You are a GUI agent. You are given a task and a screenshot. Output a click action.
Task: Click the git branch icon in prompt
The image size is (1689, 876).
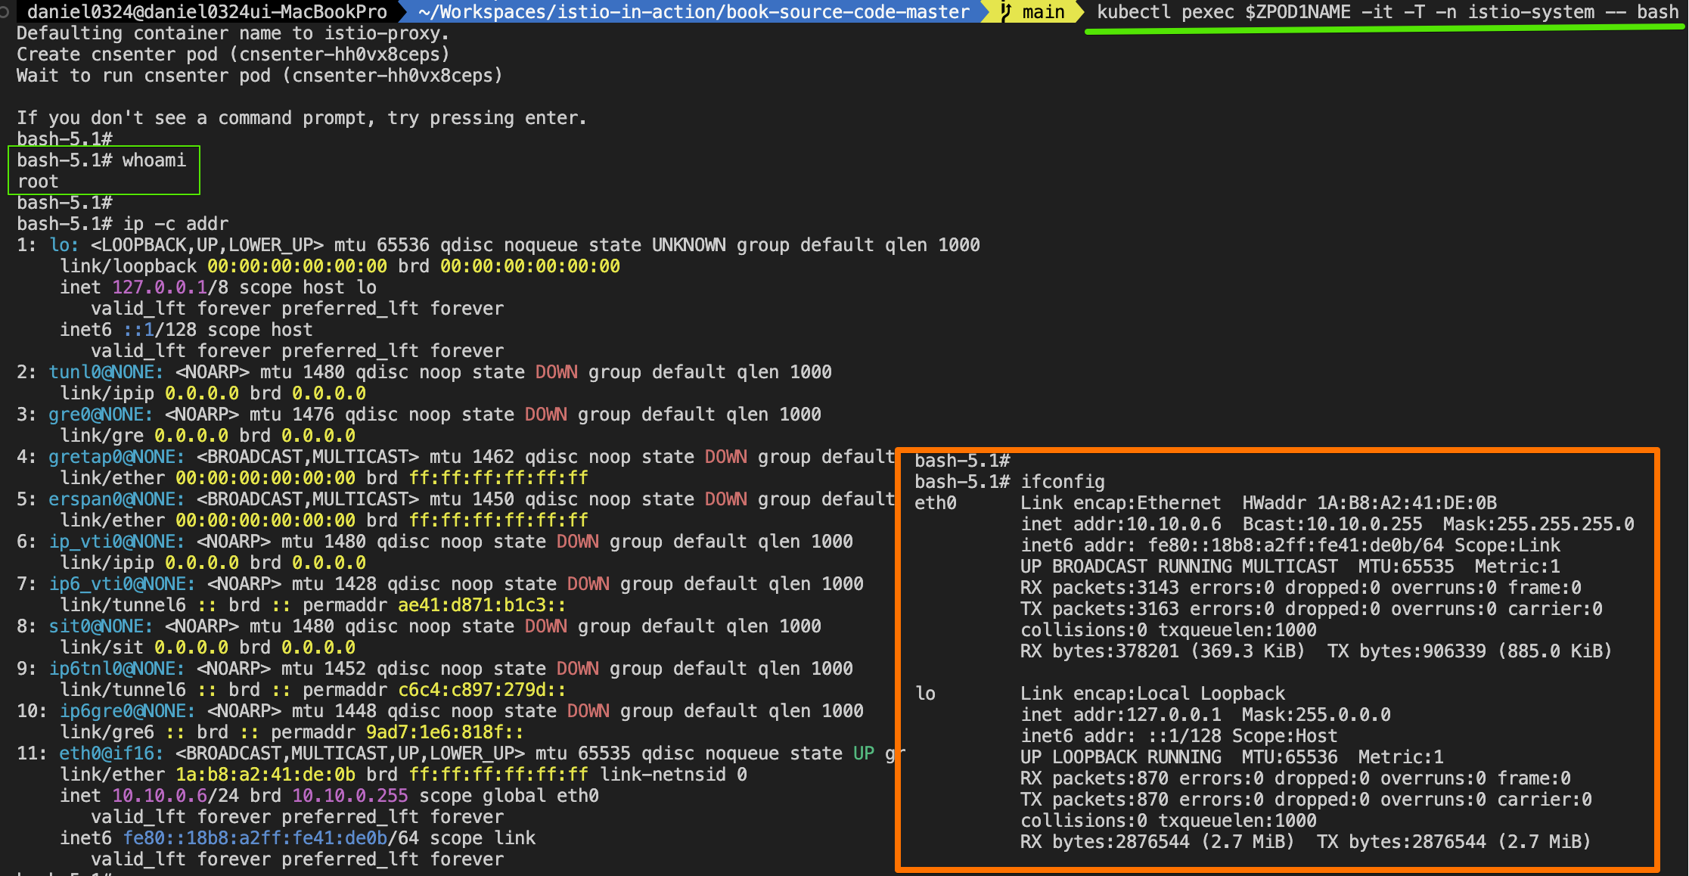tap(1006, 11)
